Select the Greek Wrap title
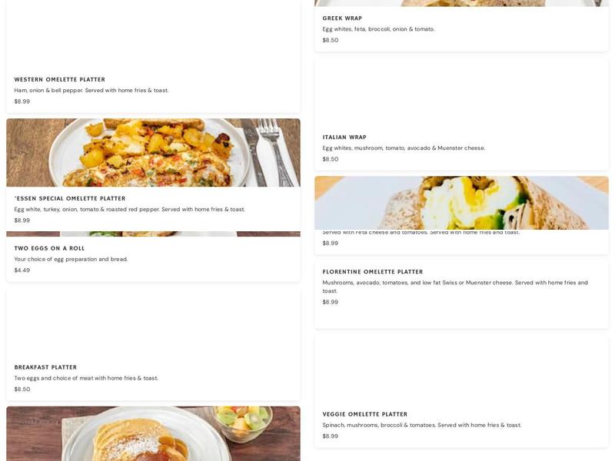 click(x=342, y=18)
